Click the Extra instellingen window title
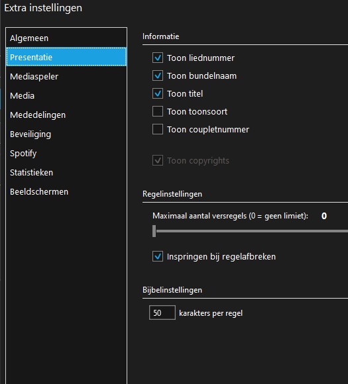348x384 pixels. pos(43,8)
